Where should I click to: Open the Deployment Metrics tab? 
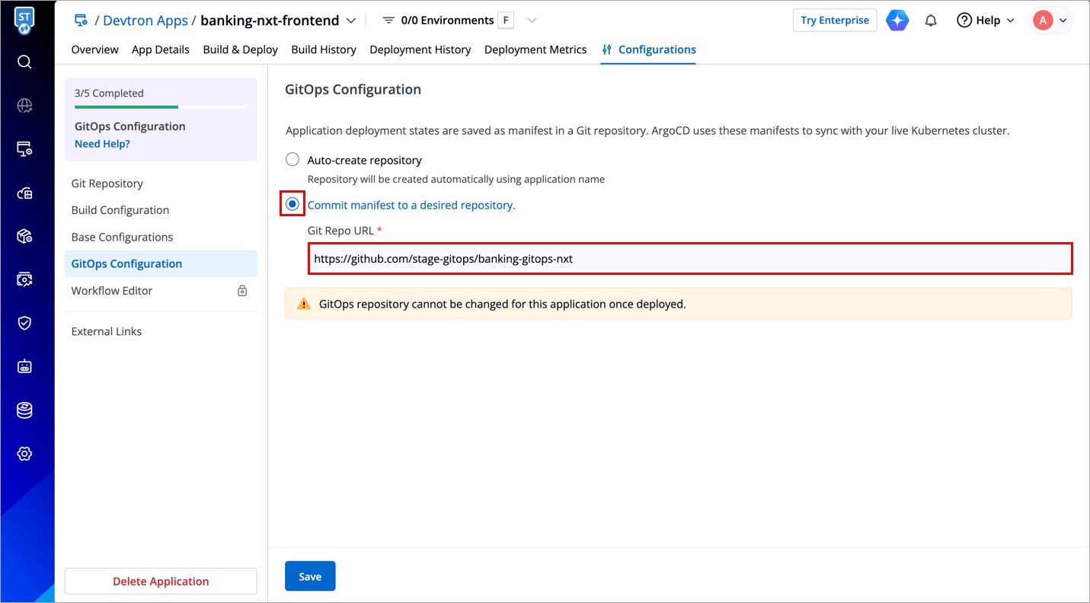535,49
